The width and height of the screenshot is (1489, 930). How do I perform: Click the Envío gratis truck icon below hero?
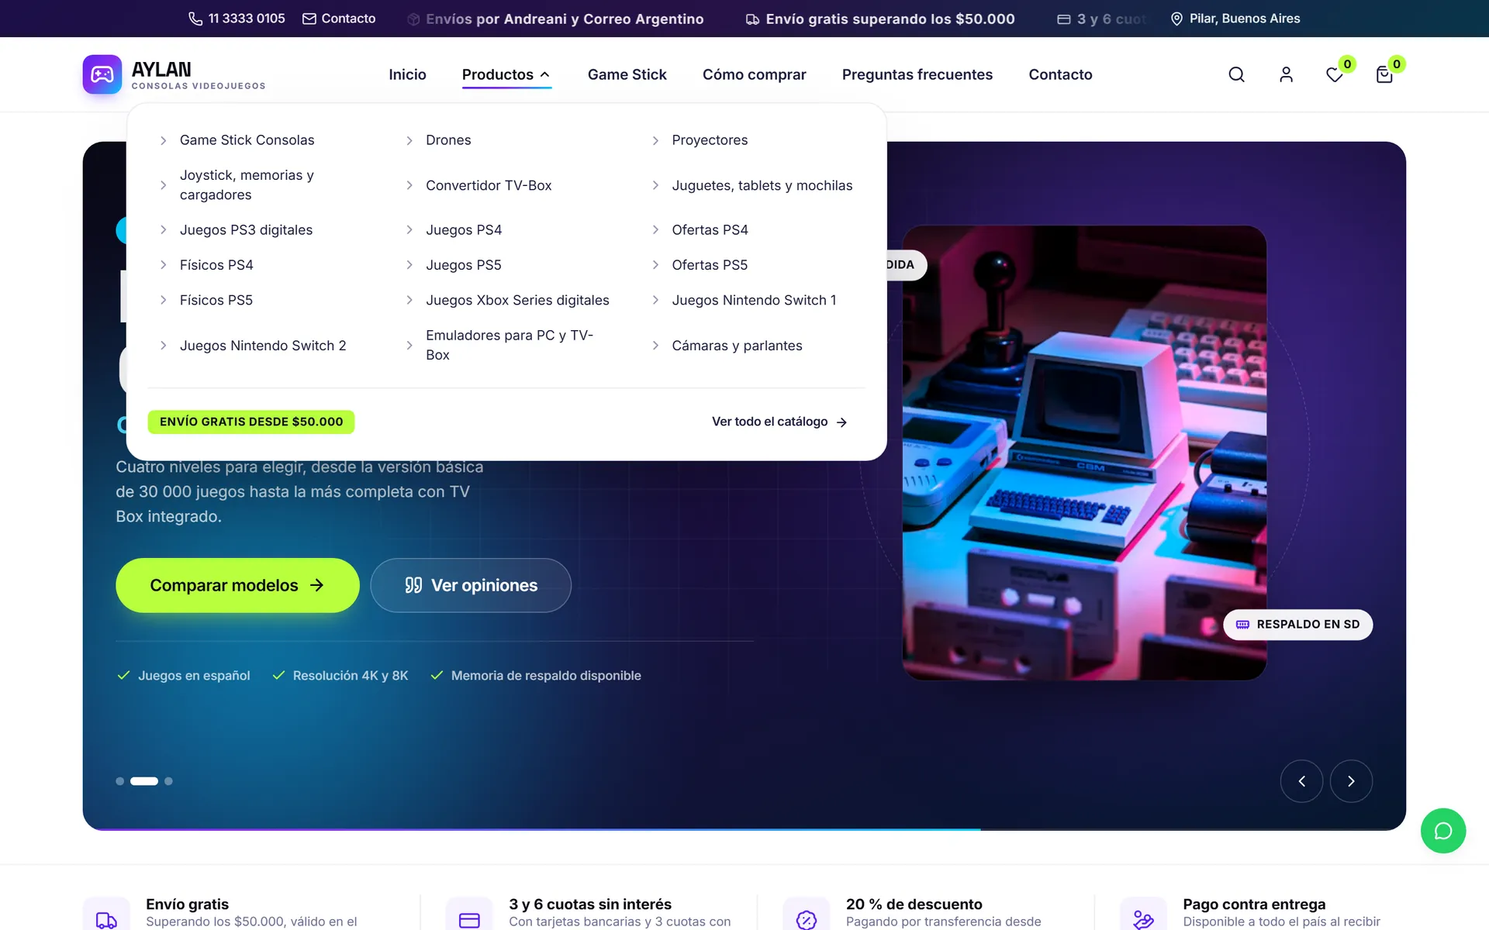click(106, 918)
